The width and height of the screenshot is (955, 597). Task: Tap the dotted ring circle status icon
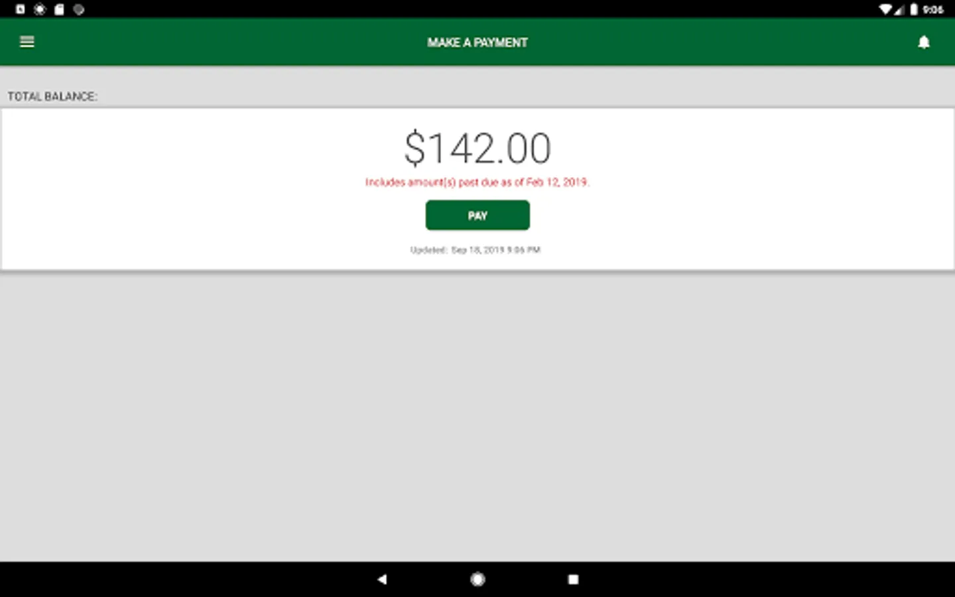40,9
